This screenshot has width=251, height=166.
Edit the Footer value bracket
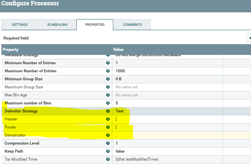click(x=167, y=127)
